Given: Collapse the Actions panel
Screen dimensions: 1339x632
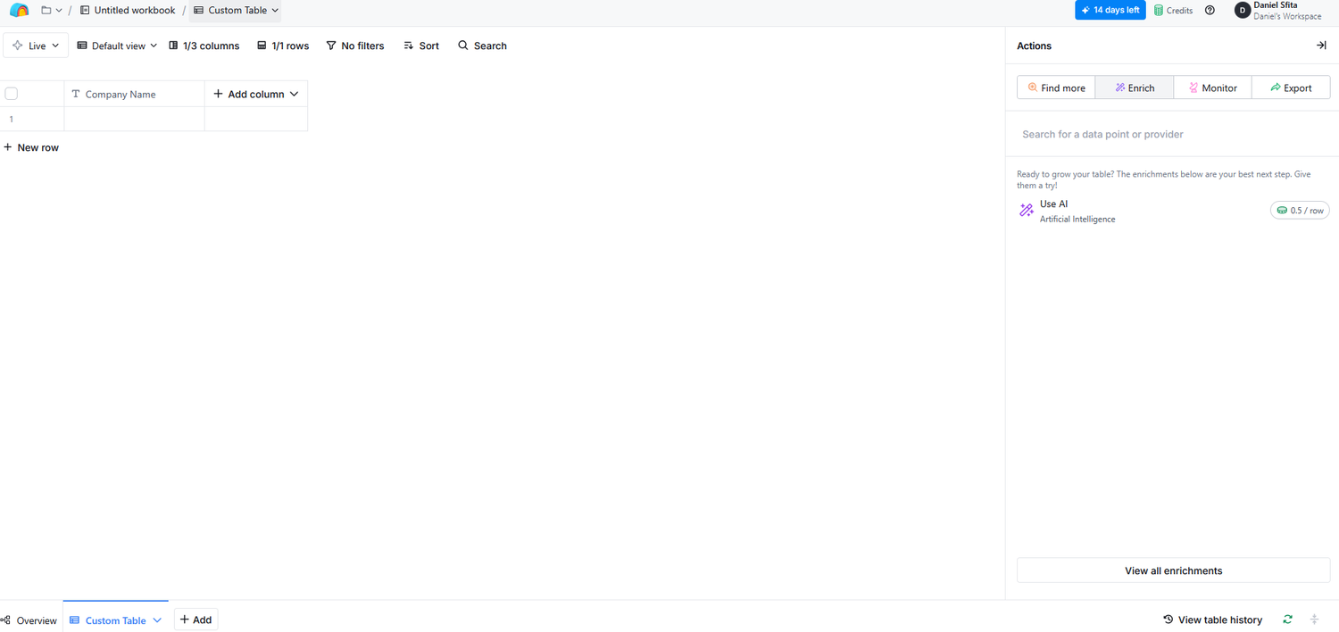Looking at the screenshot, I should pyautogui.click(x=1321, y=45).
